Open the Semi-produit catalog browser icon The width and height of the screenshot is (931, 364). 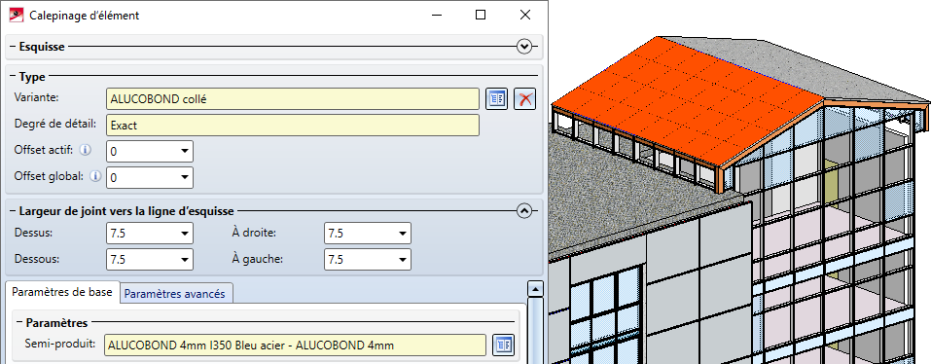click(504, 345)
